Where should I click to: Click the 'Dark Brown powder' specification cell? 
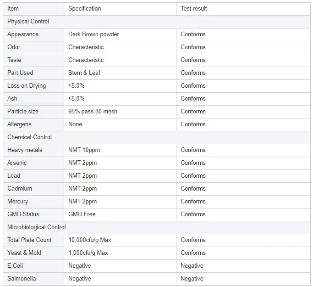pyautogui.click(x=94, y=34)
